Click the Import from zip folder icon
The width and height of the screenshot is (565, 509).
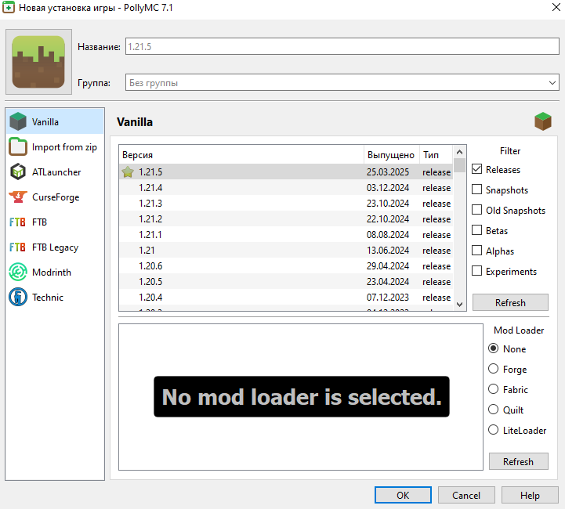pyautogui.click(x=18, y=146)
